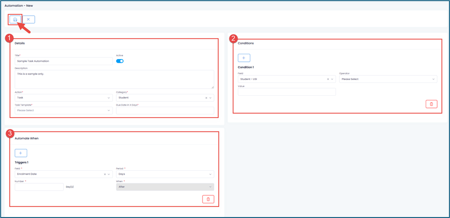Clear the Student category selection
450x218 pixels.
206,98
